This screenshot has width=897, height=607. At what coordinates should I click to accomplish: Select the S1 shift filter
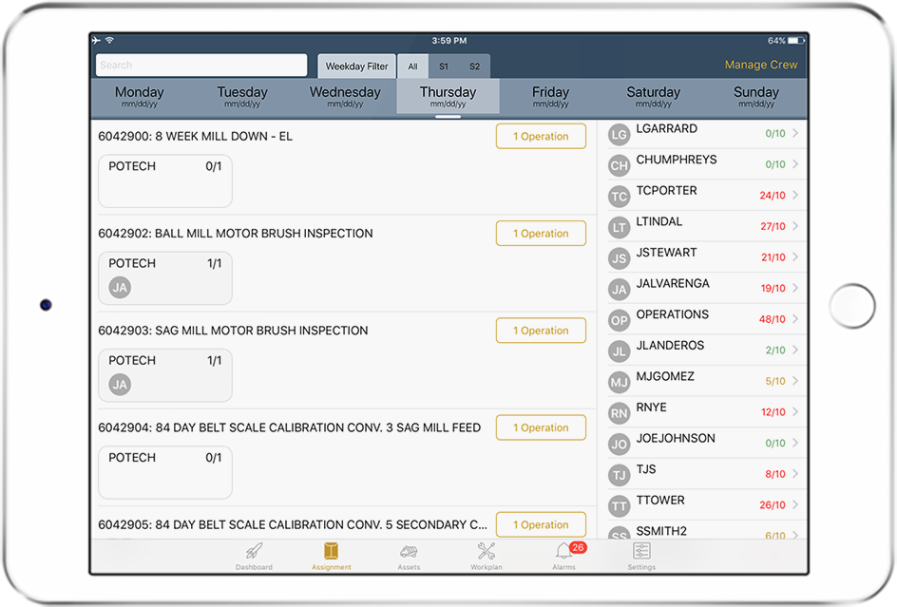click(444, 66)
